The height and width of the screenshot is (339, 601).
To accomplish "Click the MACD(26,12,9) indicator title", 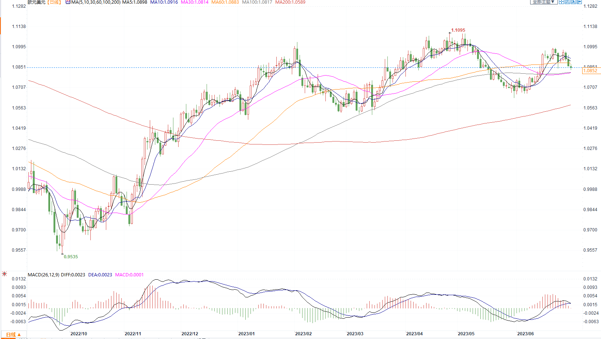I will coord(44,275).
